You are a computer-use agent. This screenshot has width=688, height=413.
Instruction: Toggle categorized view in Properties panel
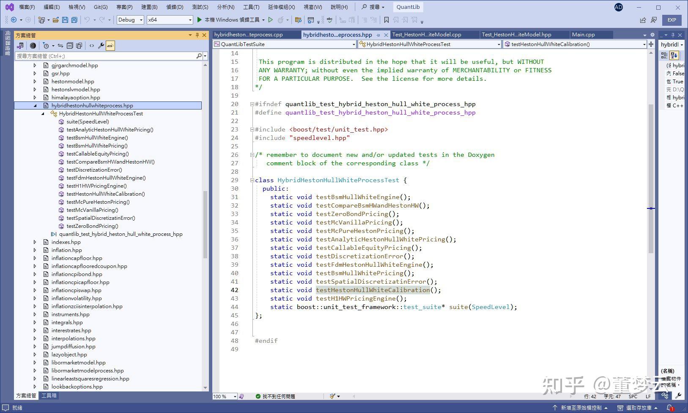coord(664,55)
